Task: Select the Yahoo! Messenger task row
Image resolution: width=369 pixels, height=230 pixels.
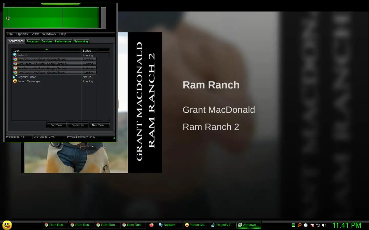Action: 54,81
